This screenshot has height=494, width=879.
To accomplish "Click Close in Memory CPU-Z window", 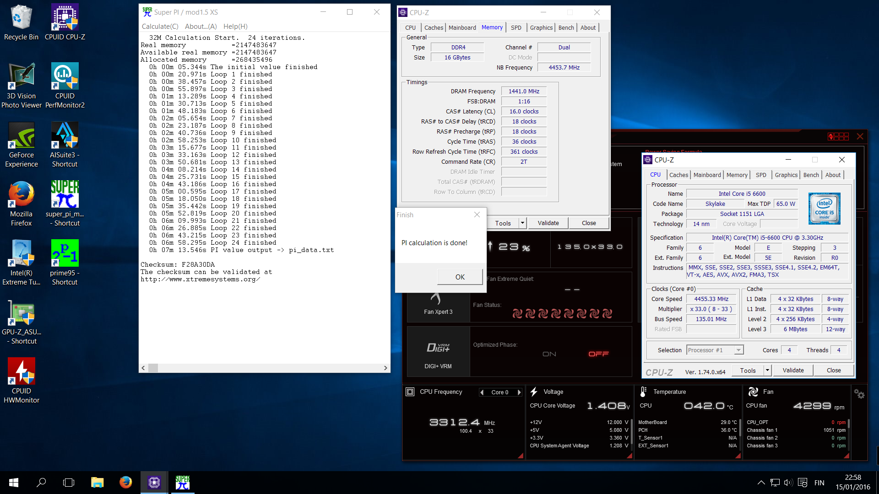I will (589, 223).
